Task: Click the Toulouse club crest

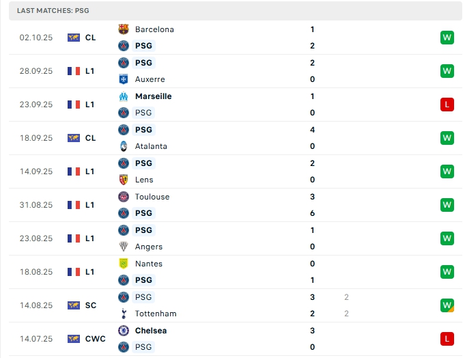Action: pyautogui.click(x=124, y=197)
